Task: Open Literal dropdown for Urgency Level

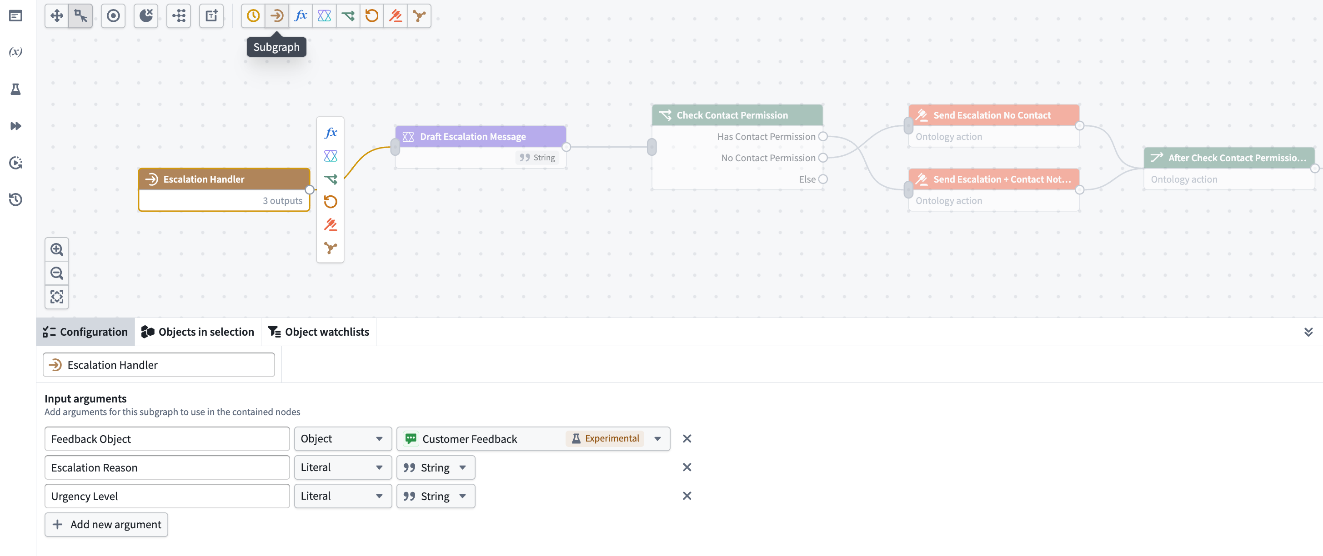Action: point(342,496)
